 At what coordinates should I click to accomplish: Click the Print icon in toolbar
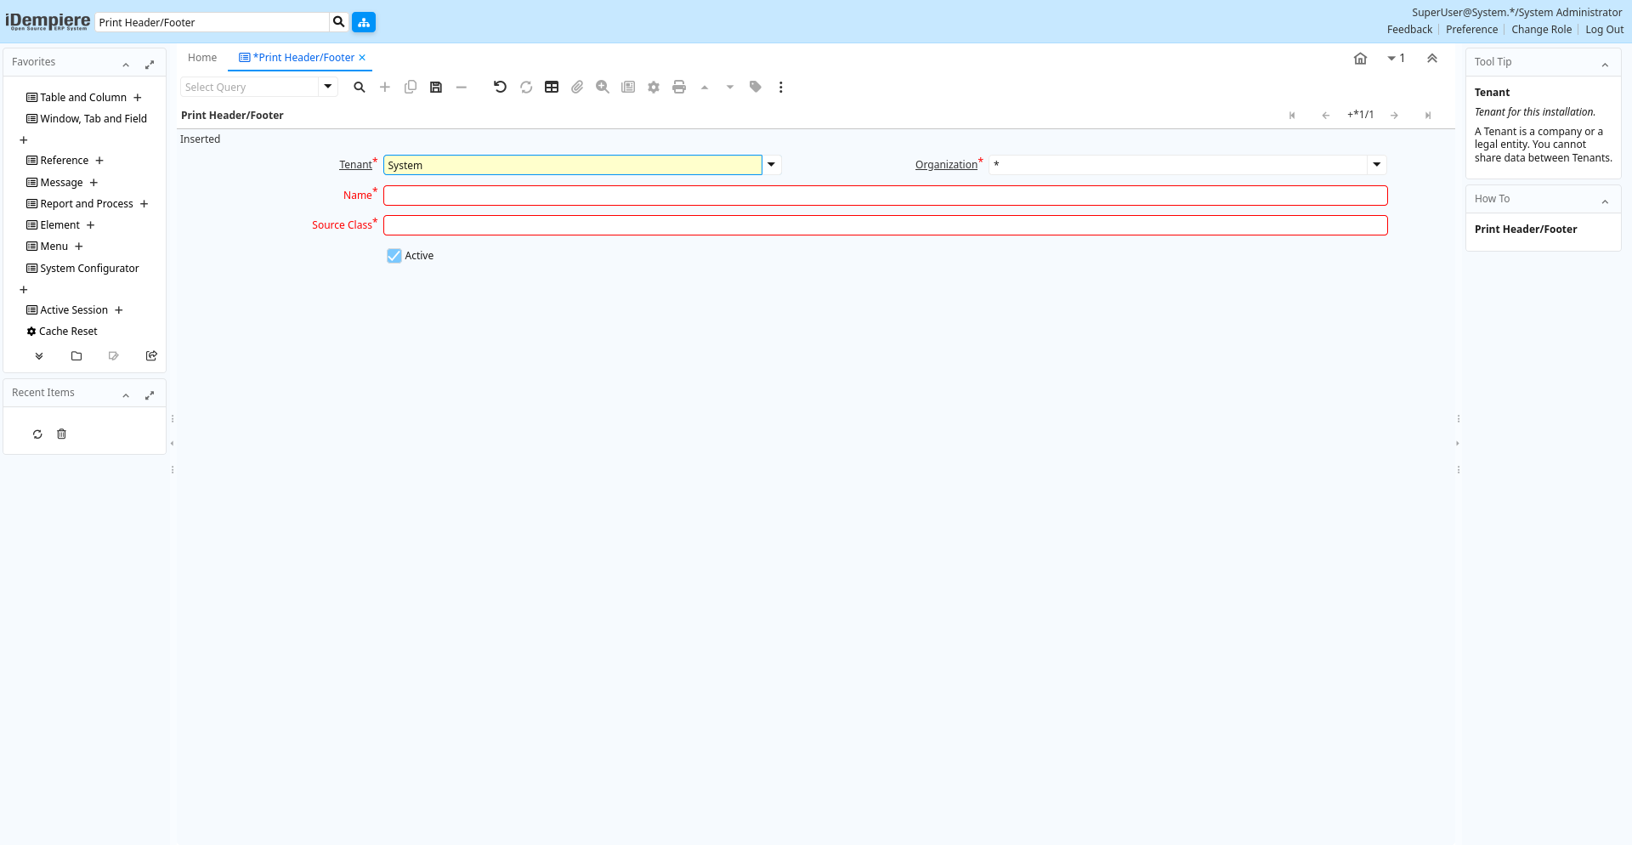[x=679, y=87]
